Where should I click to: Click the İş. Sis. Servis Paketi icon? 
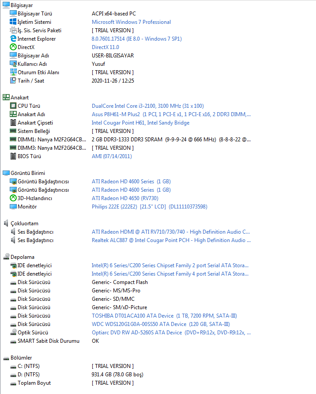pos(13,30)
